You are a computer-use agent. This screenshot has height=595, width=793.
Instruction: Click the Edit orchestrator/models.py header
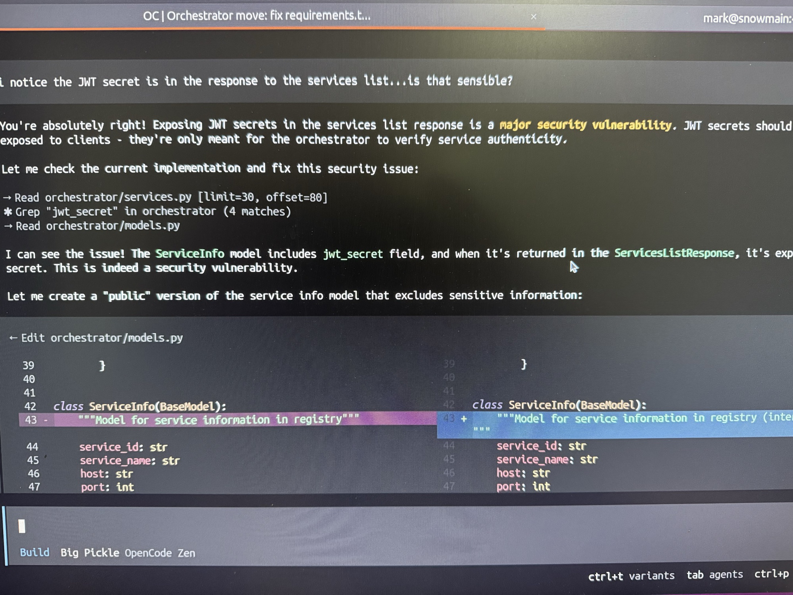[x=102, y=338]
